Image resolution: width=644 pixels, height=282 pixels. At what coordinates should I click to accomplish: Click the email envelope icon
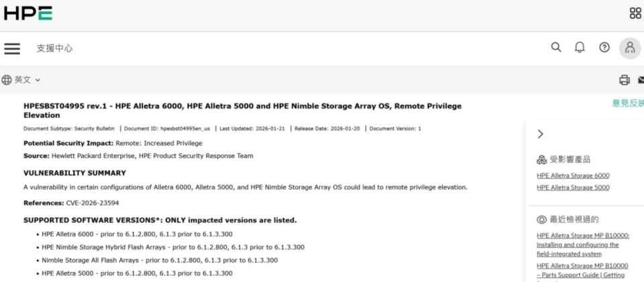click(x=640, y=80)
